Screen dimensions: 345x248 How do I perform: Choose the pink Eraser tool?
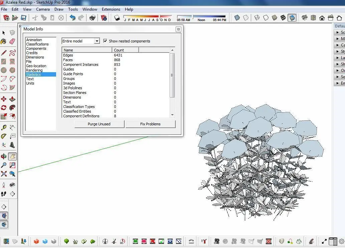[12, 41]
